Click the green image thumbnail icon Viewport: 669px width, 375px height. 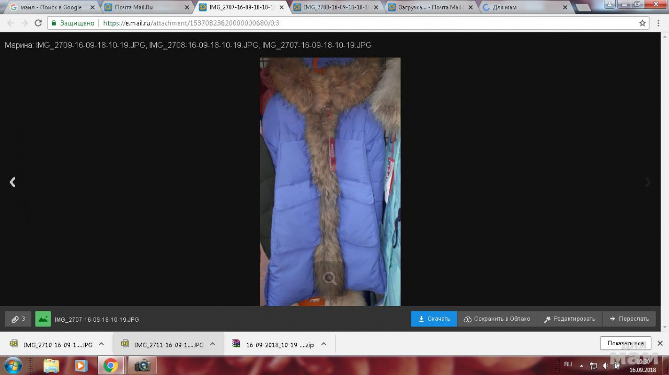point(43,319)
